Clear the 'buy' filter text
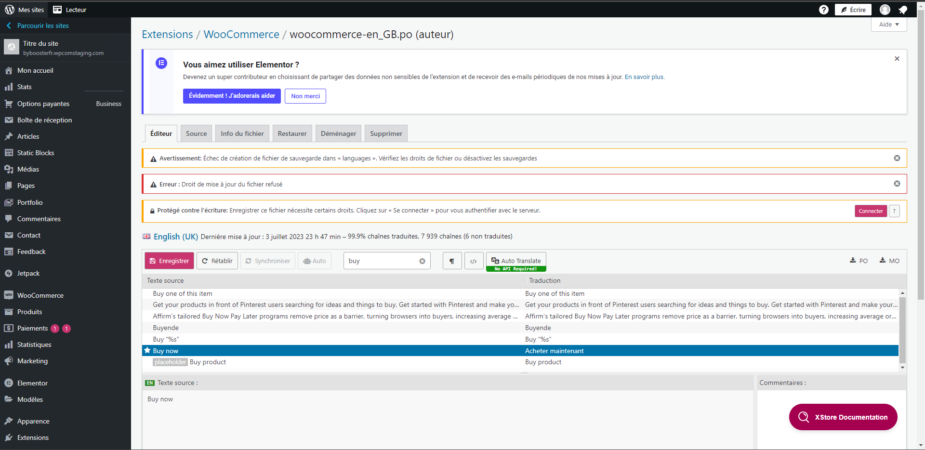Screen dimensions: 925x450 tap(422, 261)
